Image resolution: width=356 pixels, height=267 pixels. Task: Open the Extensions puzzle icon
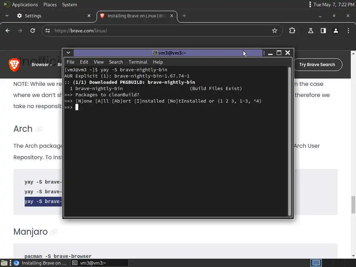[292, 31]
